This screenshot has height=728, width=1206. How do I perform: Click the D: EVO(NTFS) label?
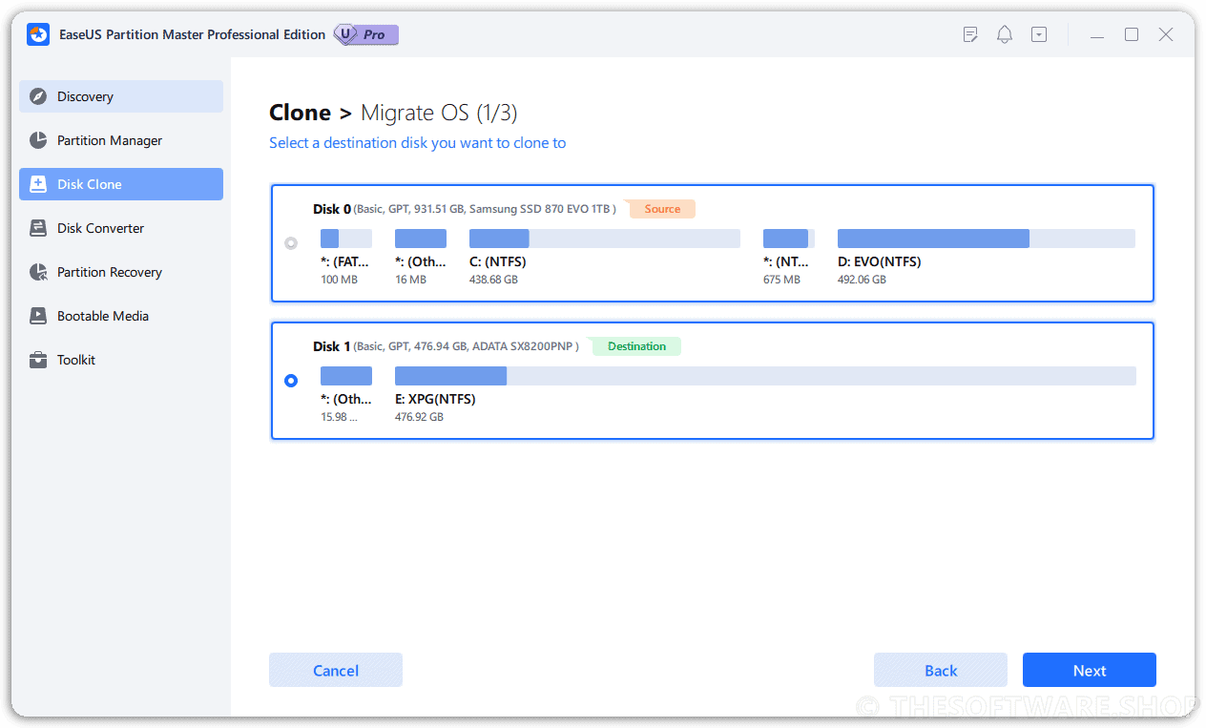click(880, 261)
